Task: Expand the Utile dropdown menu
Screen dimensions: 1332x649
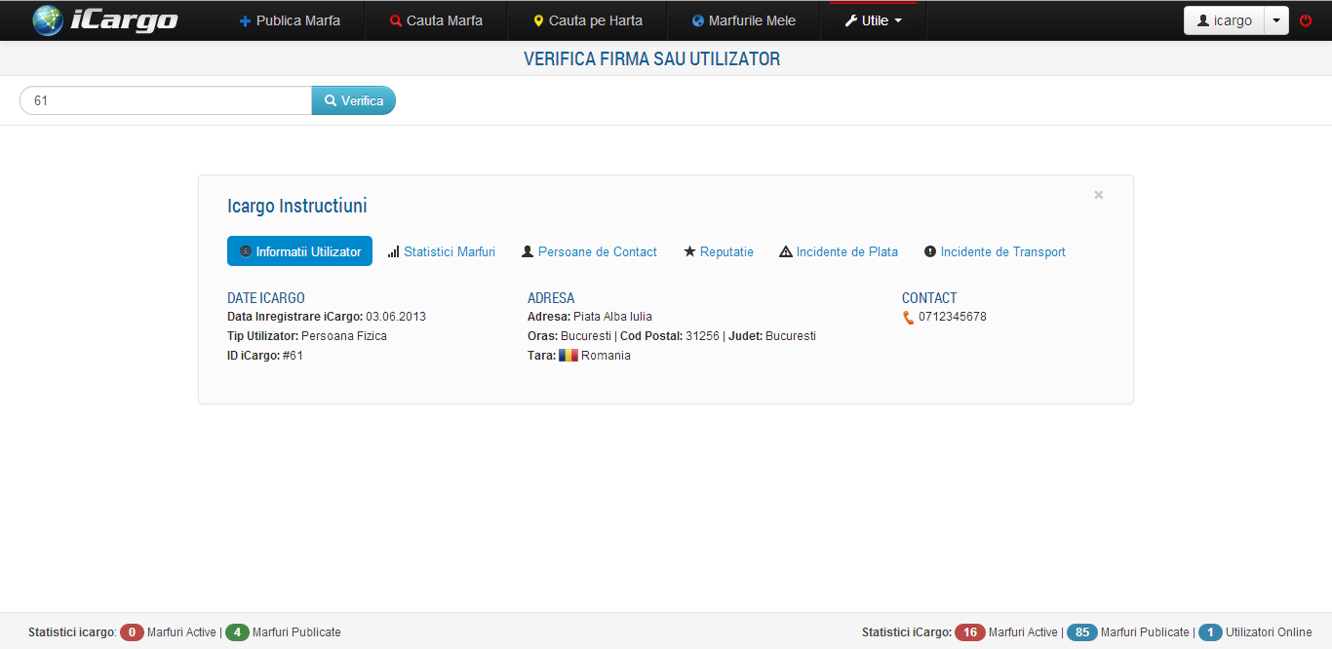Action: 873,20
